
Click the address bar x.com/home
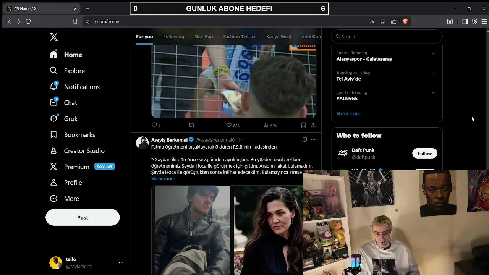tap(107, 21)
